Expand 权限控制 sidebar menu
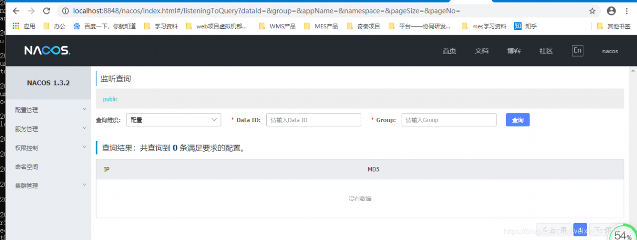The image size is (637, 240). [48, 148]
